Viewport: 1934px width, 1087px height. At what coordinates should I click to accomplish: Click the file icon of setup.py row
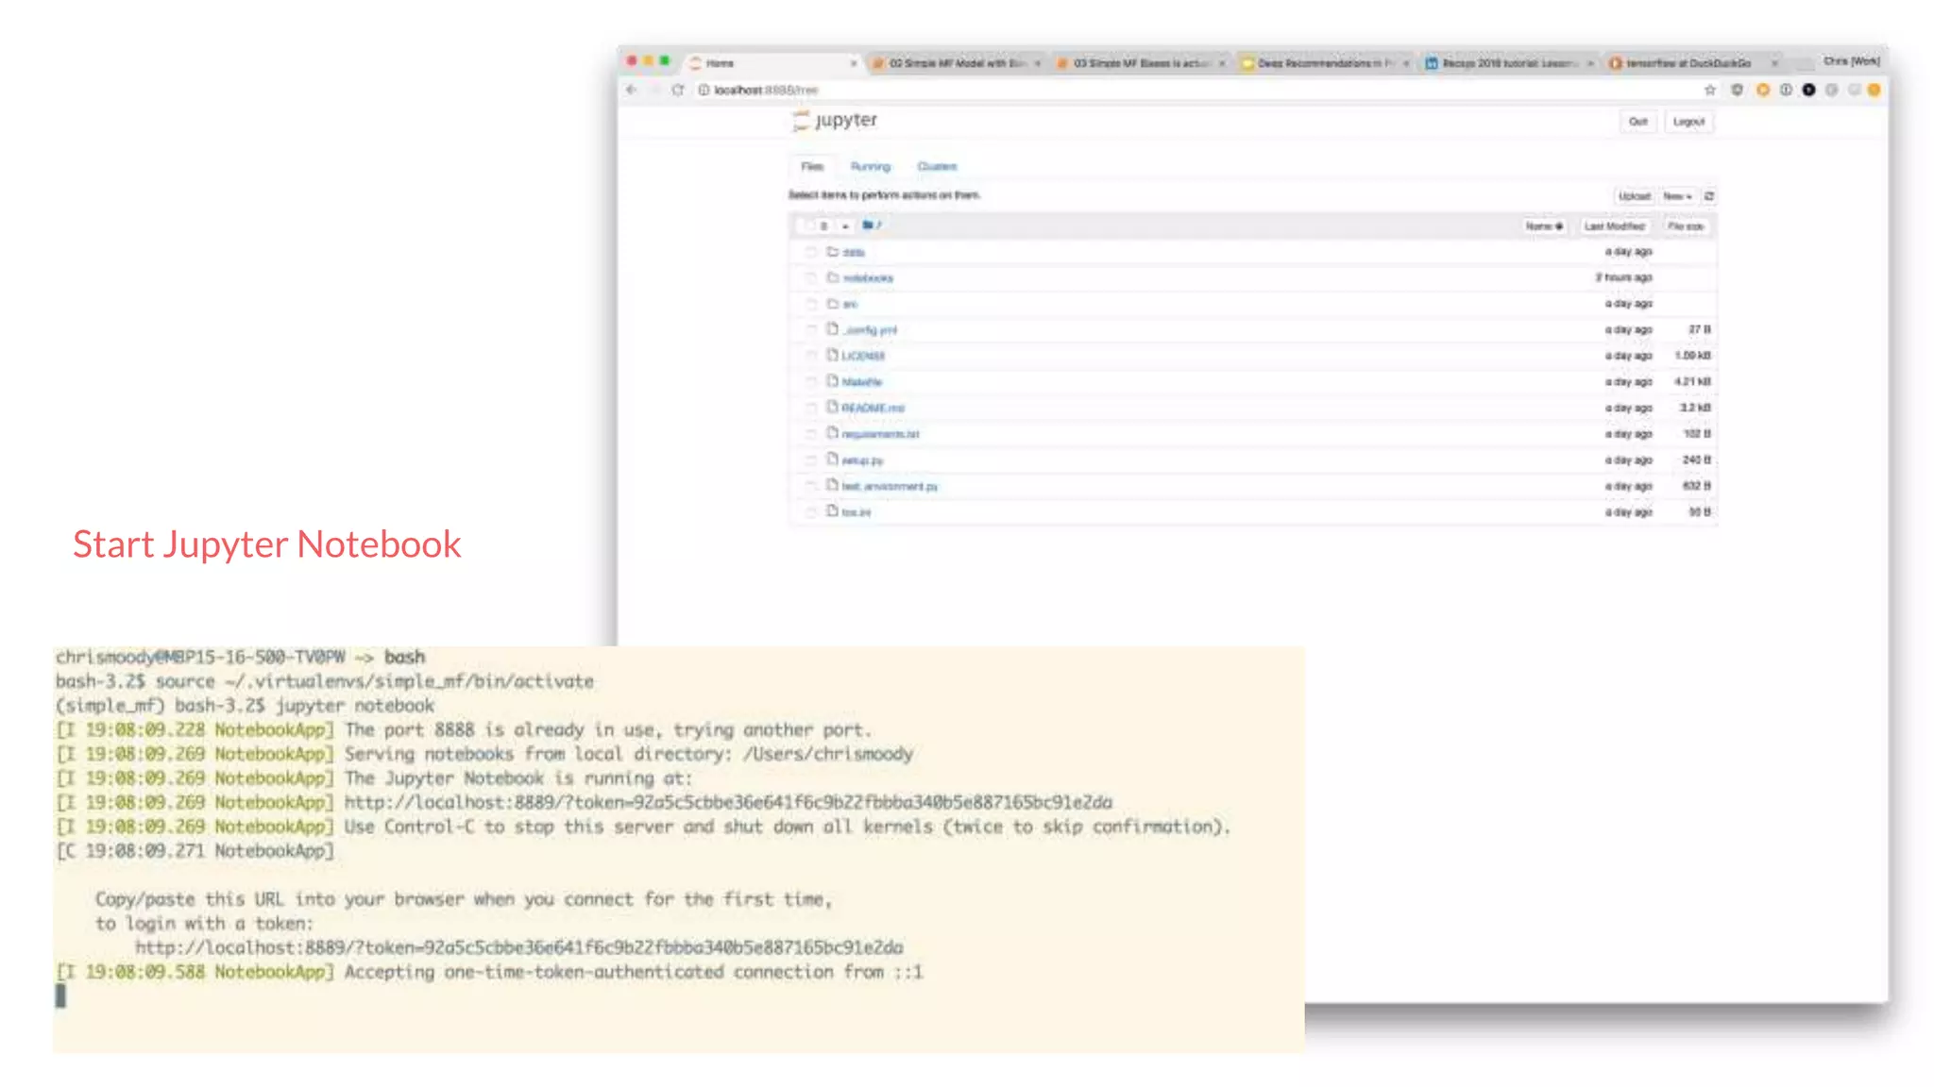point(832,459)
